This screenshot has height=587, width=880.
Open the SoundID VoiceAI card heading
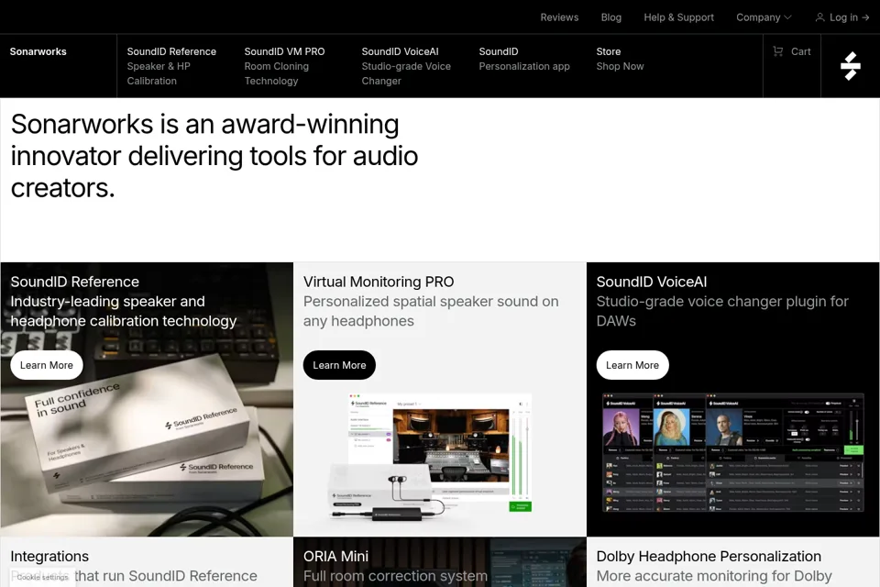point(652,282)
